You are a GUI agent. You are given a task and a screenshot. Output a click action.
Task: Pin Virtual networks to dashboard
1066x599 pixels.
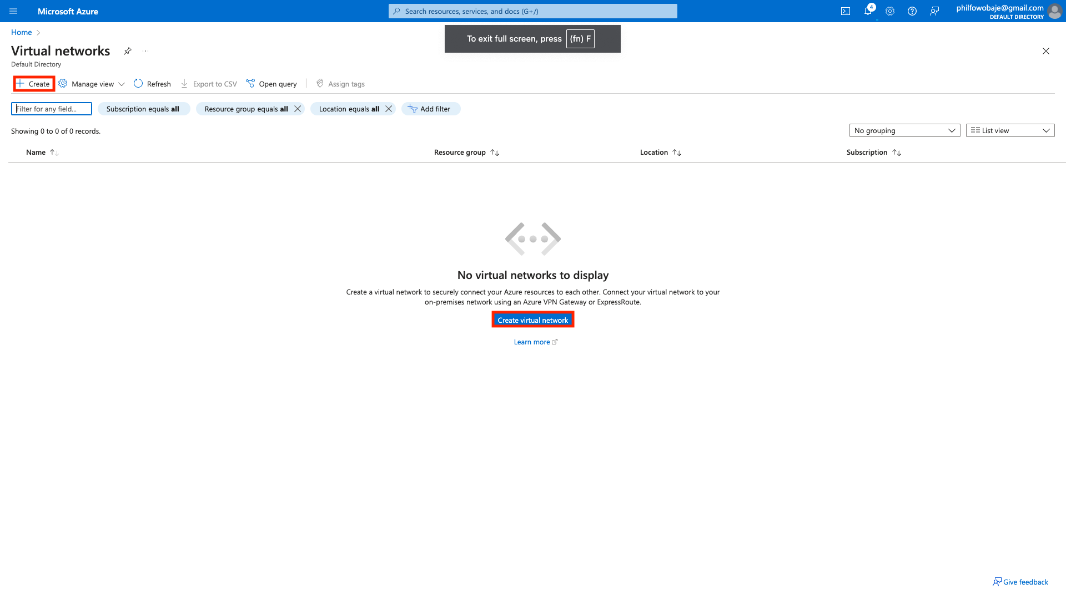pyautogui.click(x=127, y=51)
